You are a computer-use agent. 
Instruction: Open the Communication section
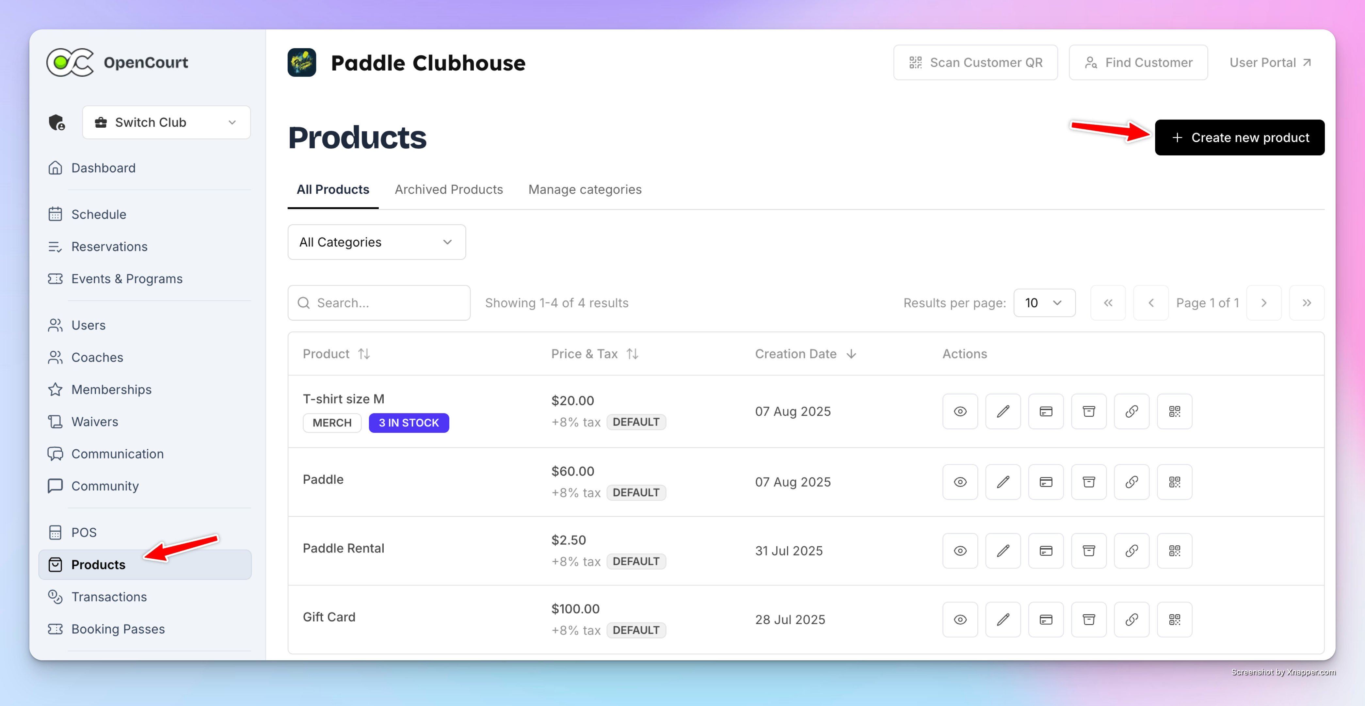click(145, 454)
